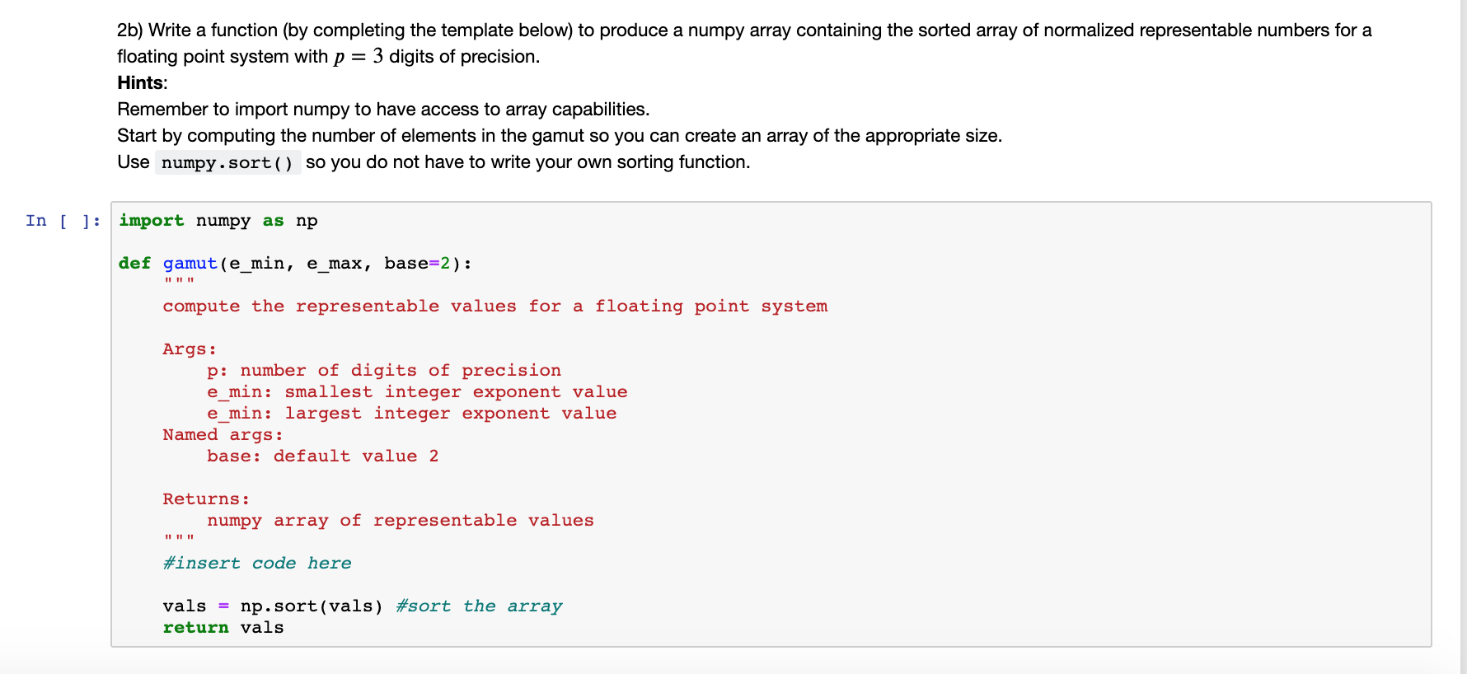Click the inline 'numpy.sort()' code snippet
1467x674 pixels.
click(x=227, y=162)
